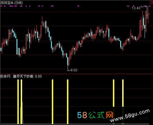
Task: Click the 深深宝A stock name title
Action: [x=7, y=3]
